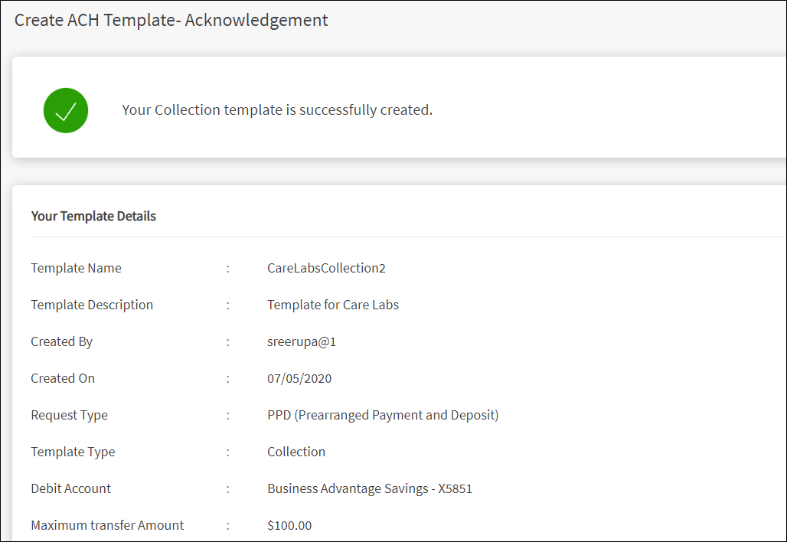Viewport: 787px width, 542px height.
Task: Select the Collection template type value
Action: [x=296, y=452]
